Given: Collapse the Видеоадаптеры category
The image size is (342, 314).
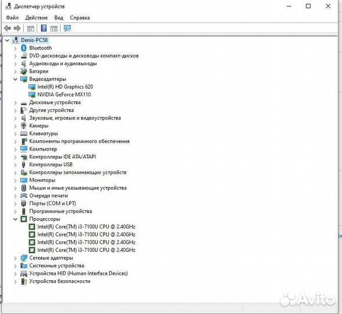Looking at the screenshot, I should 15,79.
